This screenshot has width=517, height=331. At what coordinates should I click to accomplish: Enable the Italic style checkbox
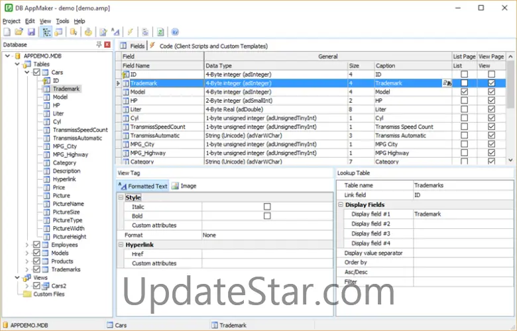(x=267, y=206)
